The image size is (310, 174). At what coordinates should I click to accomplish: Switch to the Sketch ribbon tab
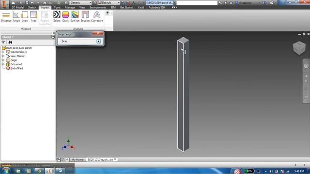click(x=32, y=8)
